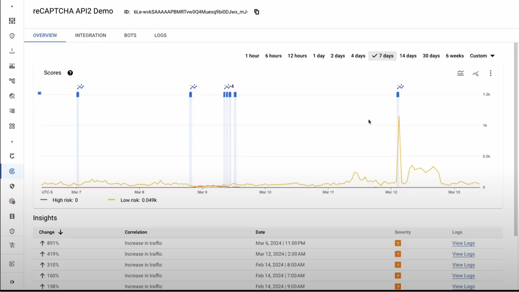The image size is (519, 292).
Task: Open View Logs for the 310% insight
Action: tap(463, 265)
